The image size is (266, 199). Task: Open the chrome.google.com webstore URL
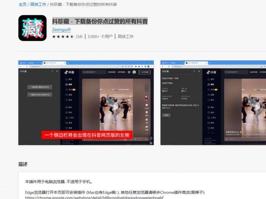click(94, 197)
